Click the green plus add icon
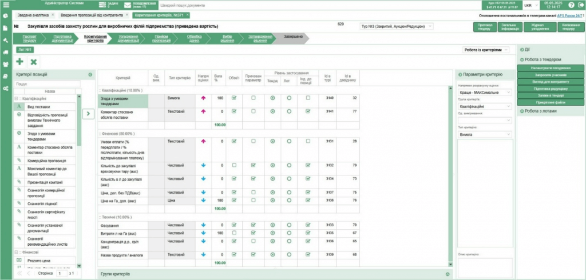The height and width of the screenshot is (280, 586). [x=20, y=62]
